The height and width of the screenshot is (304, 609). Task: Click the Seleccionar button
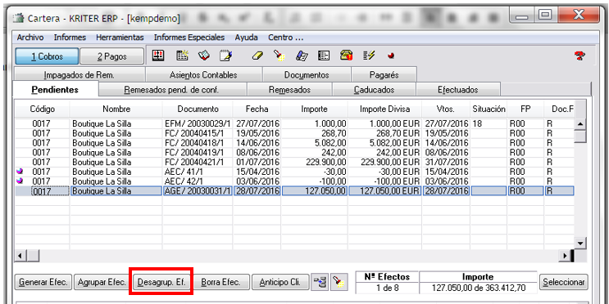(564, 282)
